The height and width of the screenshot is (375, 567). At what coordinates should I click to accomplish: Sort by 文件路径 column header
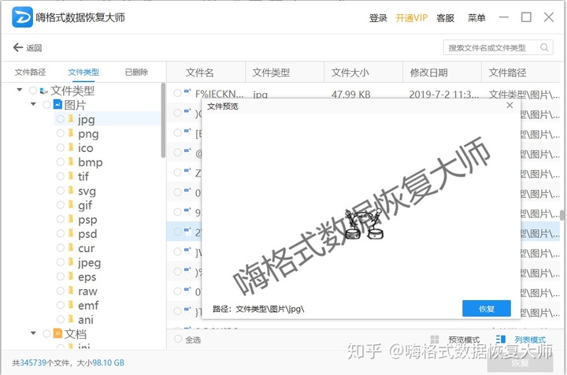507,72
